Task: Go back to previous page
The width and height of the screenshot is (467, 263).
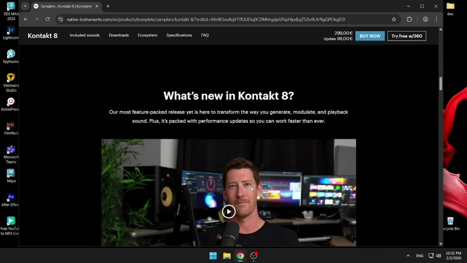Action: [26, 19]
